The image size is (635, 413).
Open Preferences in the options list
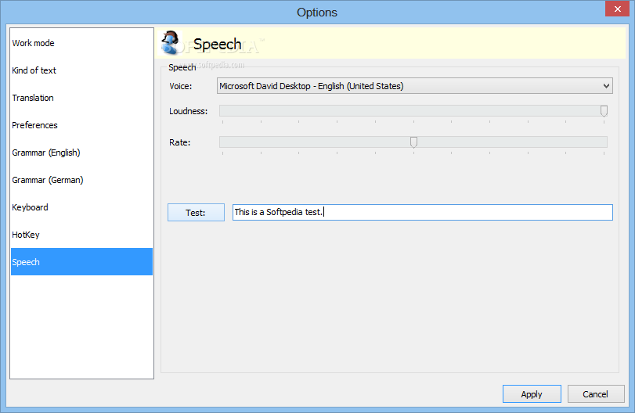pyautogui.click(x=81, y=125)
